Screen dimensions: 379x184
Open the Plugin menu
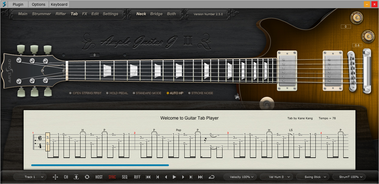click(x=18, y=4)
